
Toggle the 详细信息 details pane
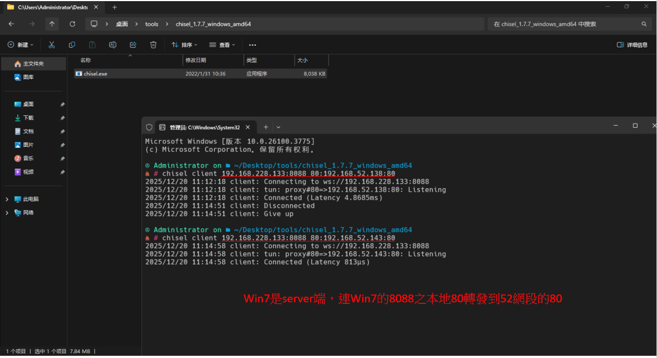[x=632, y=45]
